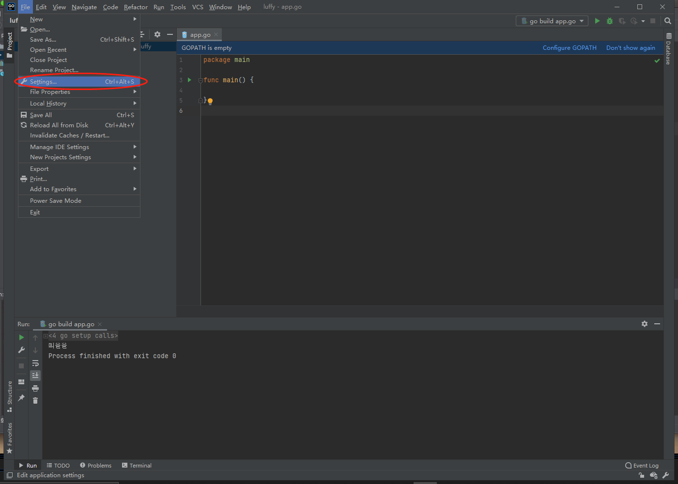
Task: Toggle Power Save Mode
Action: click(x=79, y=201)
